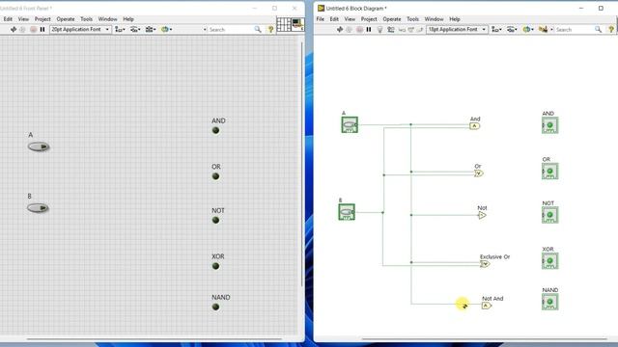
Task: Click the Step Over icon
Action: tap(410, 29)
